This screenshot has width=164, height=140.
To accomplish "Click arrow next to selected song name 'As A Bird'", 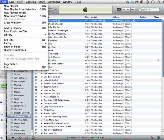I will (x=59, y=21).
